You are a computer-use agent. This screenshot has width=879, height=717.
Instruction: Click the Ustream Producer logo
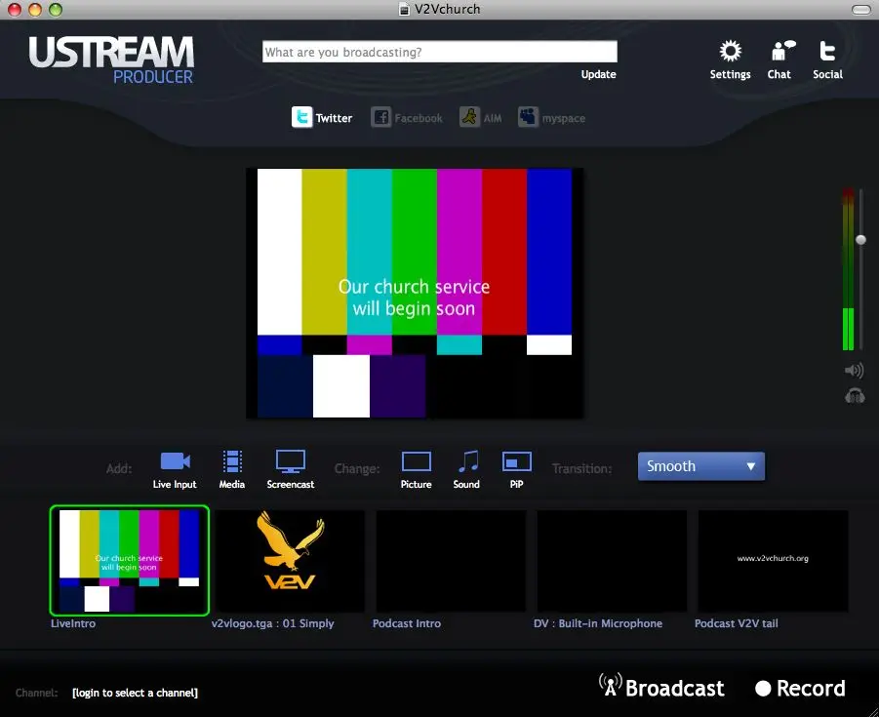pyautogui.click(x=111, y=60)
